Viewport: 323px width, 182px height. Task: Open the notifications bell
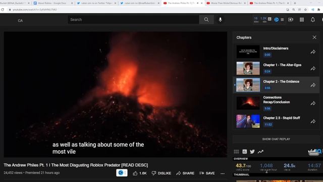click(313, 20)
